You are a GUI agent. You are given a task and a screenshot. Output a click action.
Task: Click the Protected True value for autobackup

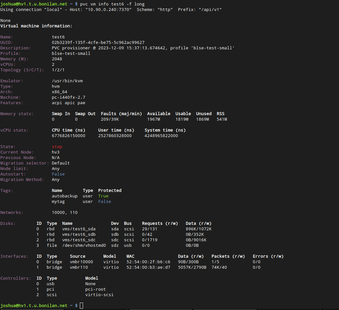[103, 196]
